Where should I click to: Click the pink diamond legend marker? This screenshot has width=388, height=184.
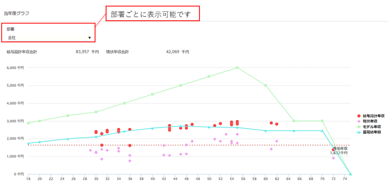click(359, 121)
